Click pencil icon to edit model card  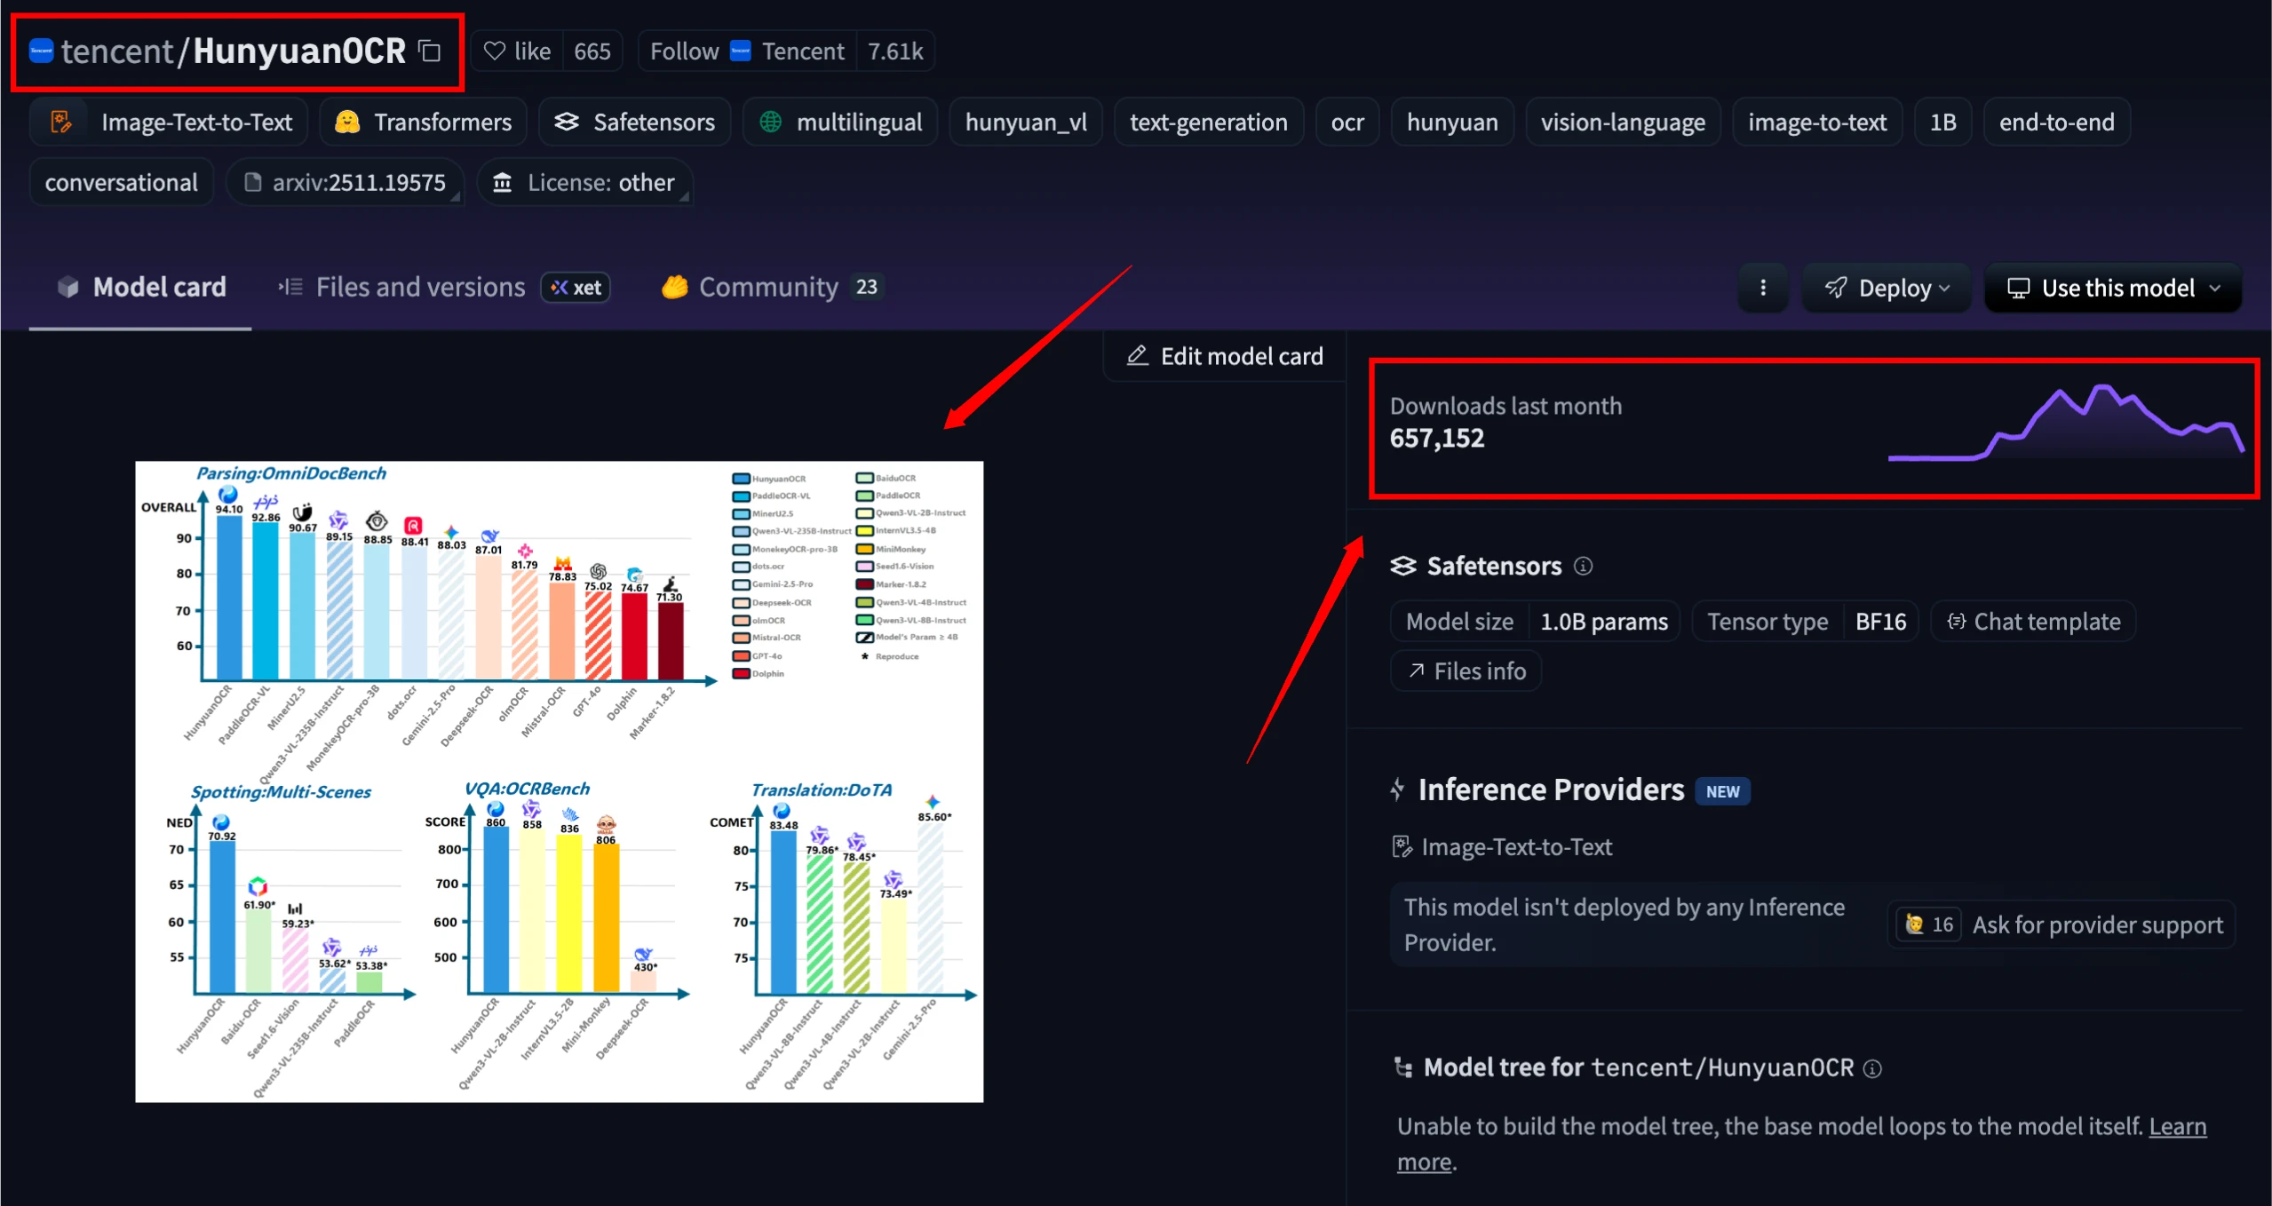coord(1137,356)
